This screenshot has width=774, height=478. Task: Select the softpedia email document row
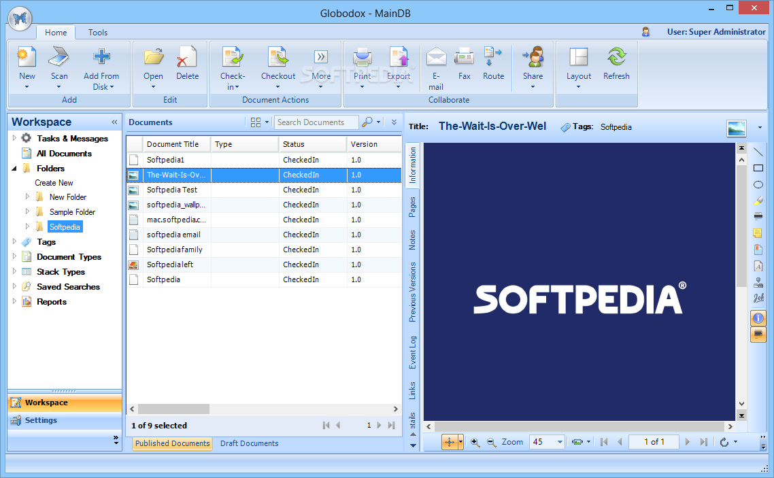coord(264,235)
